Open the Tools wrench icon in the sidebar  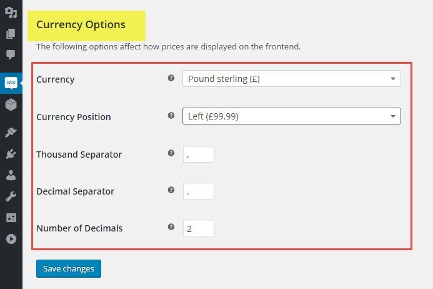pyautogui.click(x=11, y=196)
